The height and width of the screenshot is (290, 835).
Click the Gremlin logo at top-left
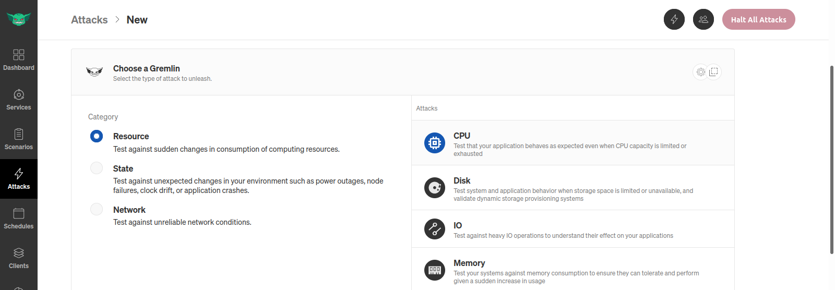click(x=19, y=19)
